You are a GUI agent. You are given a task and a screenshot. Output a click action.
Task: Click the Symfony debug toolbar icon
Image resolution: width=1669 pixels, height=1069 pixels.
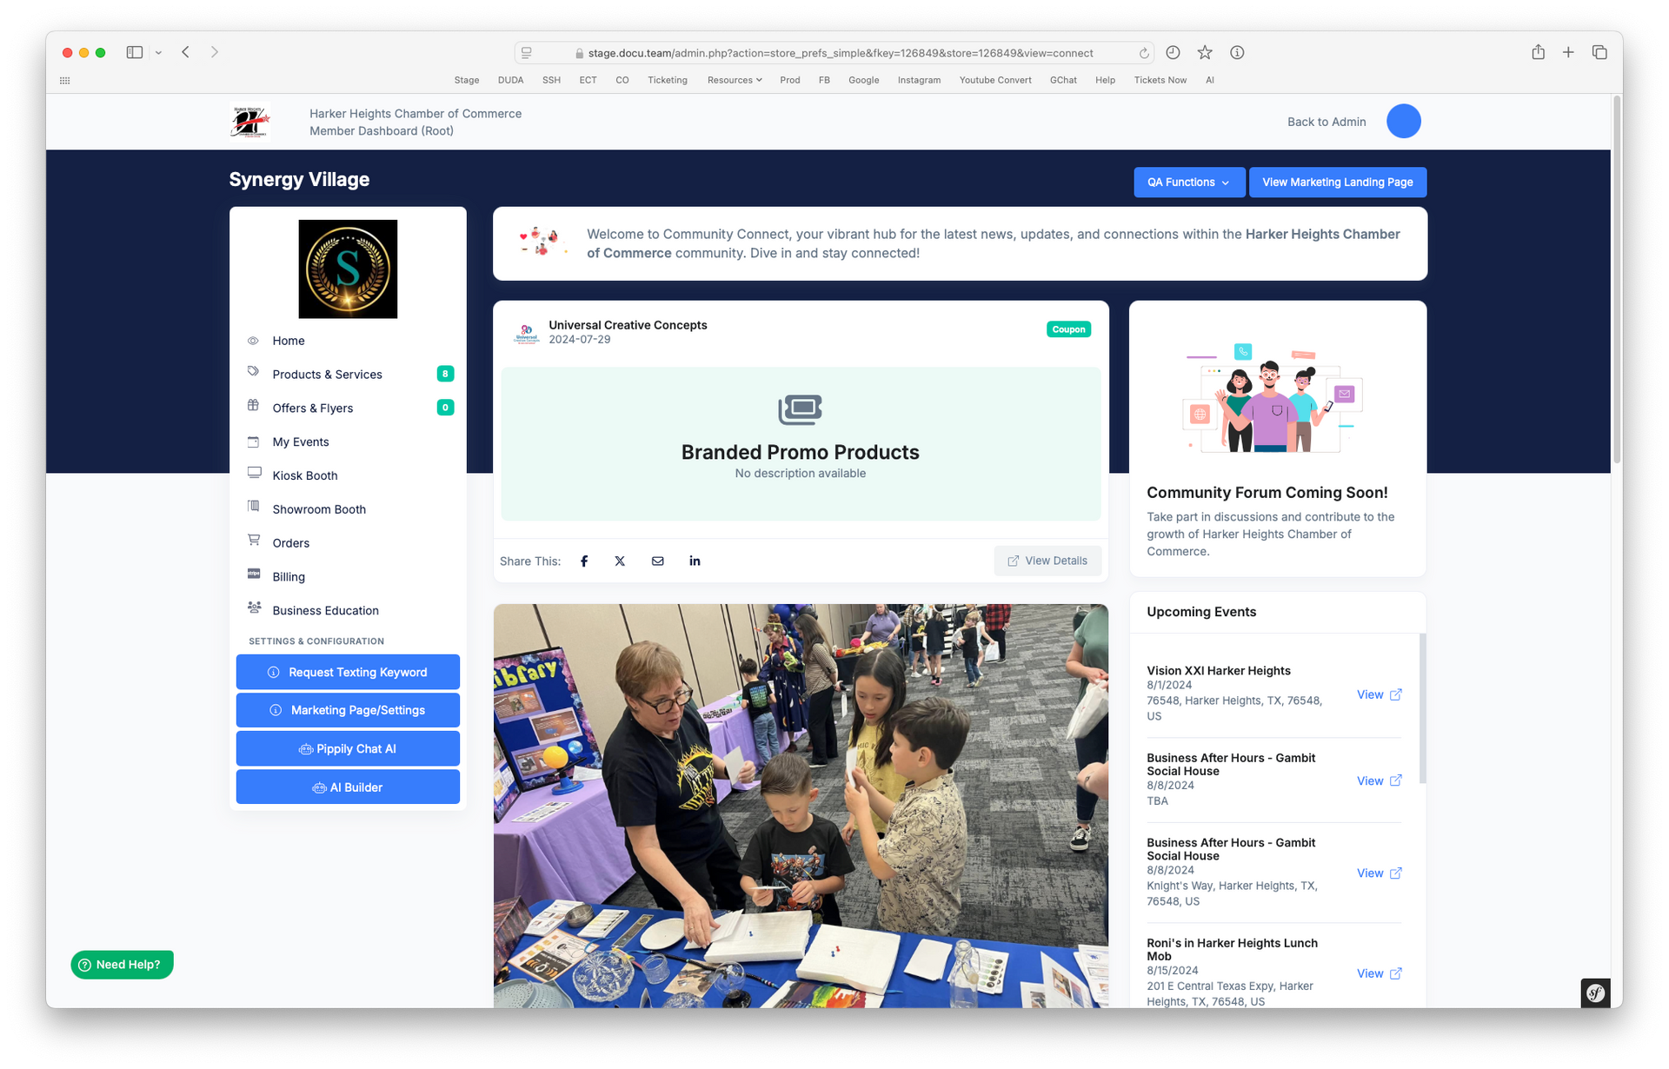click(1595, 993)
